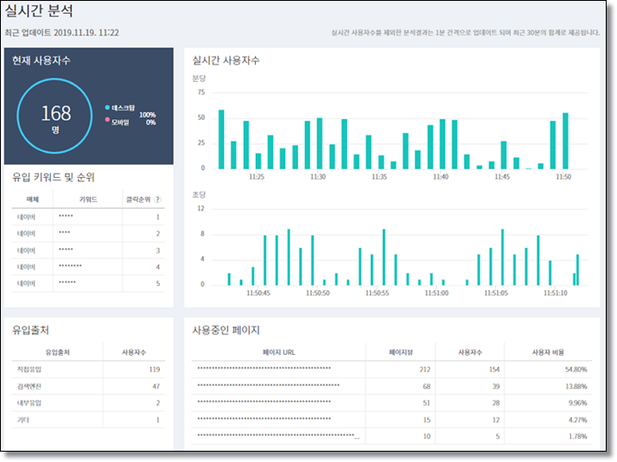Click the 11:50 label on per-minute chart
This screenshot has height=462, width=617.
click(x=563, y=177)
